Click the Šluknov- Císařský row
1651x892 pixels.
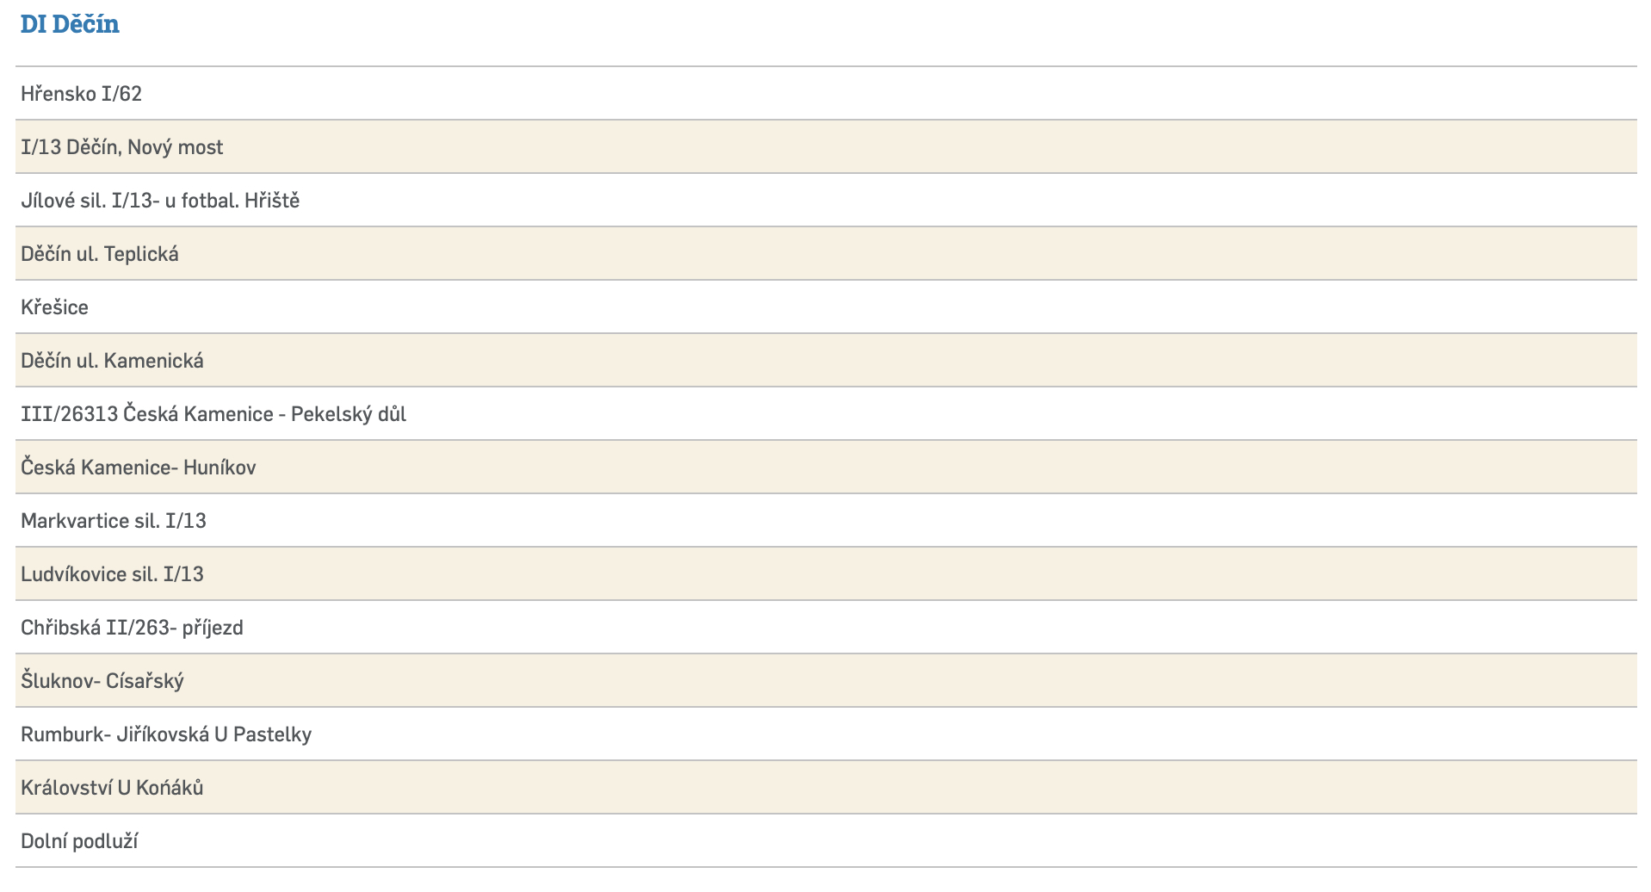tap(102, 681)
